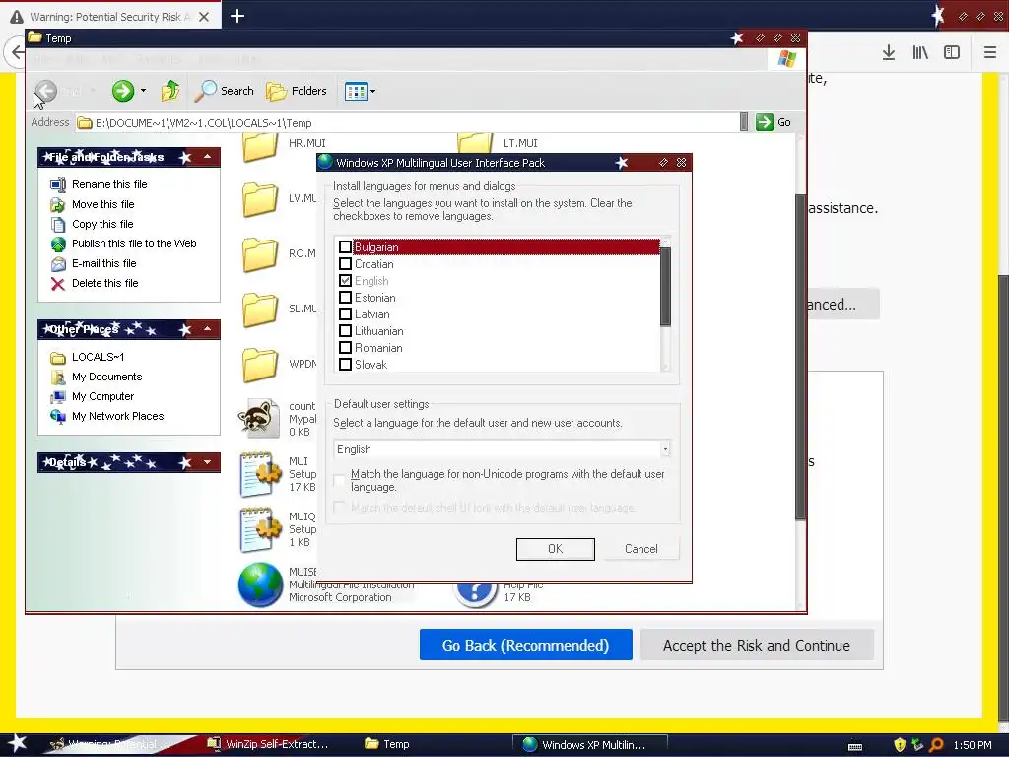The width and height of the screenshot is (1009, 757).
Task: Click the language list scrollbar thumb
Action: (x=665, y=287)
